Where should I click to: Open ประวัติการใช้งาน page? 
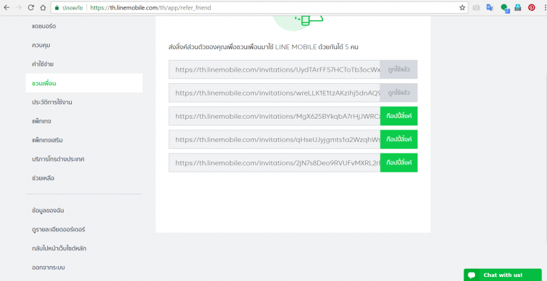coord(52,102)
